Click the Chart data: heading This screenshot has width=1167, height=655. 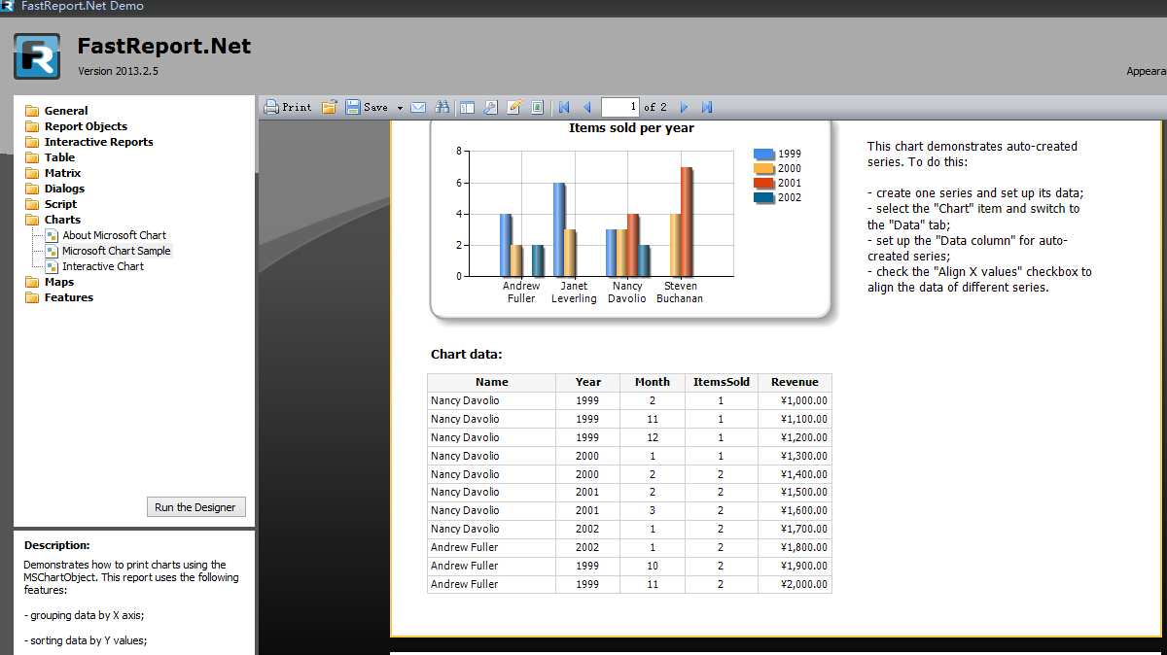coord(467,355)
